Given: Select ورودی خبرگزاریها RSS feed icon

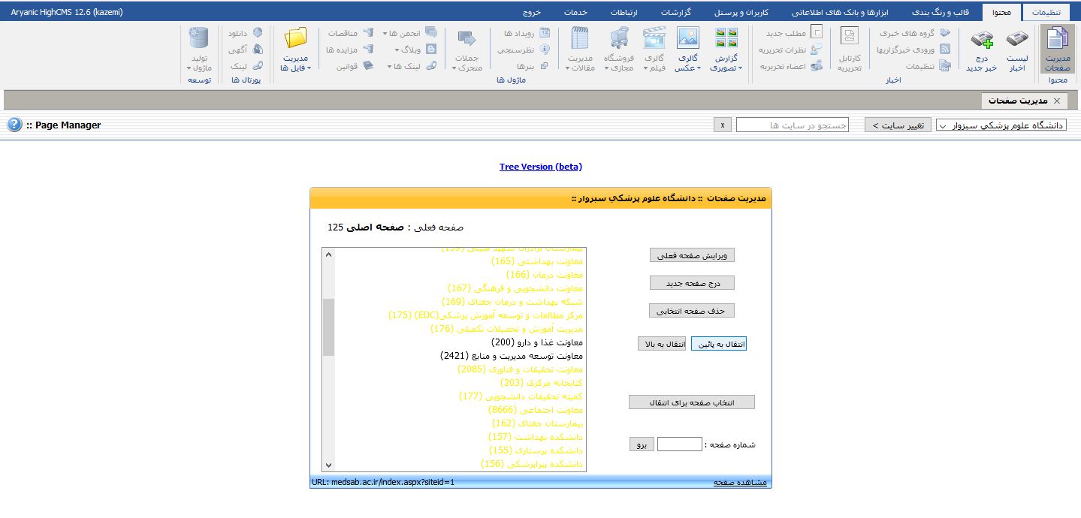Looking at the screenshot, I should pos(944,50).
